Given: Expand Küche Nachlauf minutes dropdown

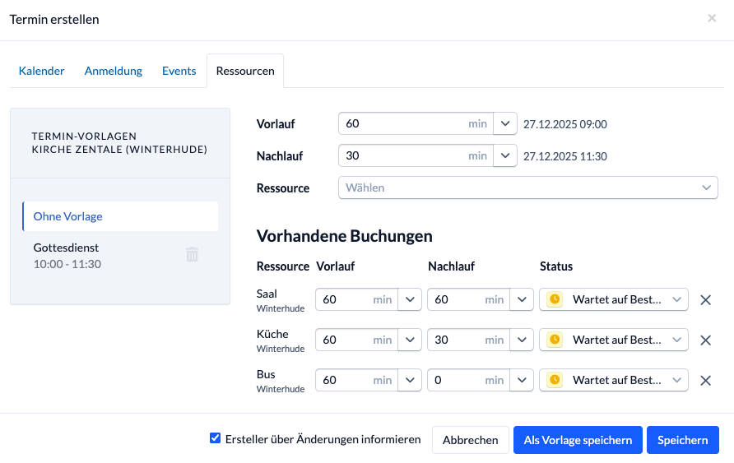Looking at the screenshot, I should (x=522, y=340).
